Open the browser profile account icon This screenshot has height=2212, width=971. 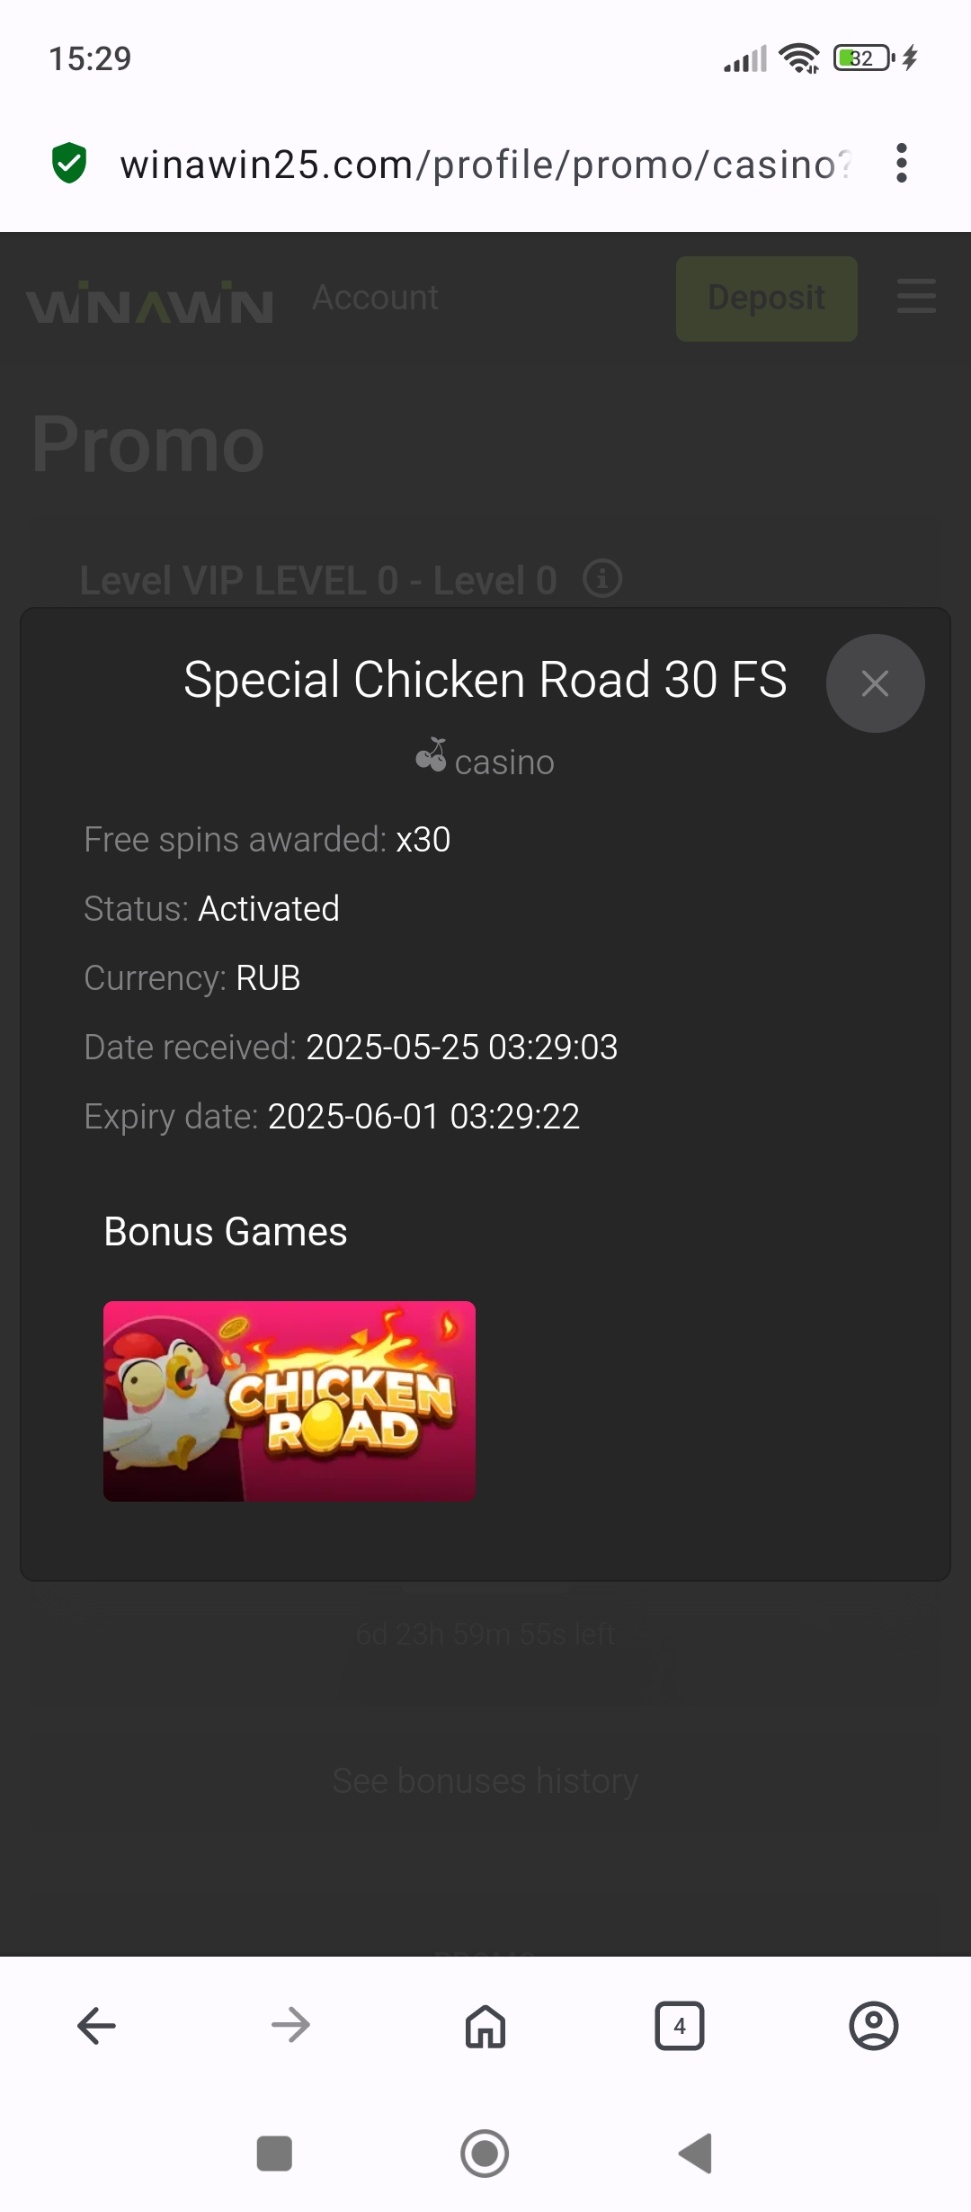(x=874, y=2026)
